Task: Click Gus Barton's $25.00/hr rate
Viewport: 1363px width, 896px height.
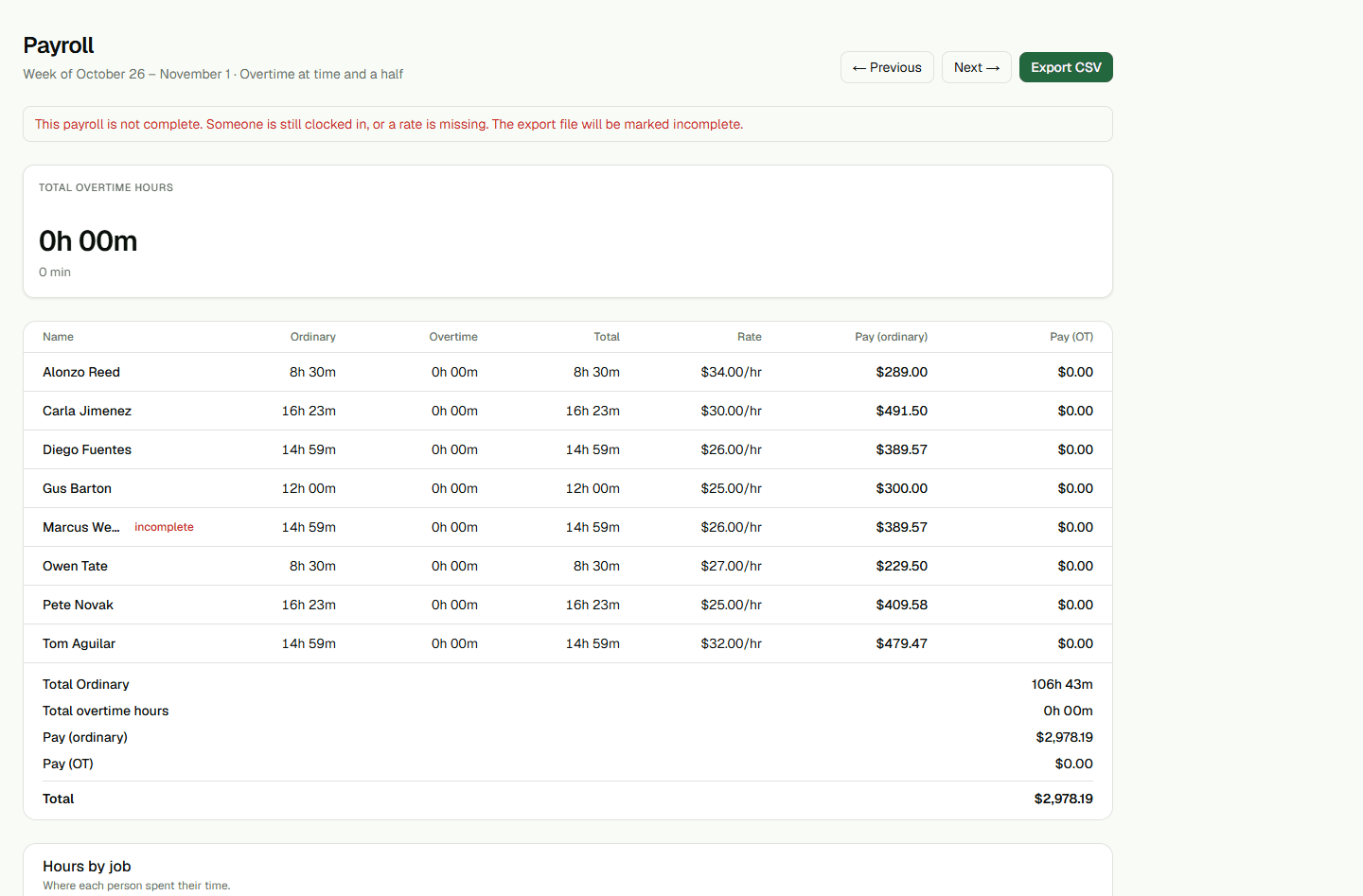Action: click(x=731, y=488)
